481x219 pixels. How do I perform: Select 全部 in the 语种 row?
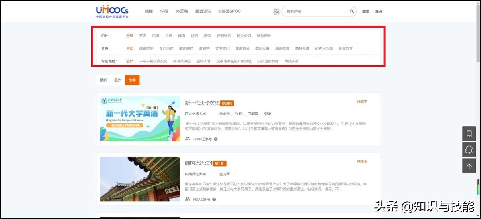pos(129,36)
